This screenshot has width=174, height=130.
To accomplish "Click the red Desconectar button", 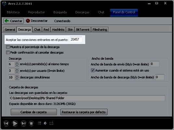I will point(37,21).
